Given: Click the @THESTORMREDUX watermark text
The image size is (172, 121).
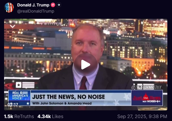Looking at the screenshot, I should (x=147, y=87).
